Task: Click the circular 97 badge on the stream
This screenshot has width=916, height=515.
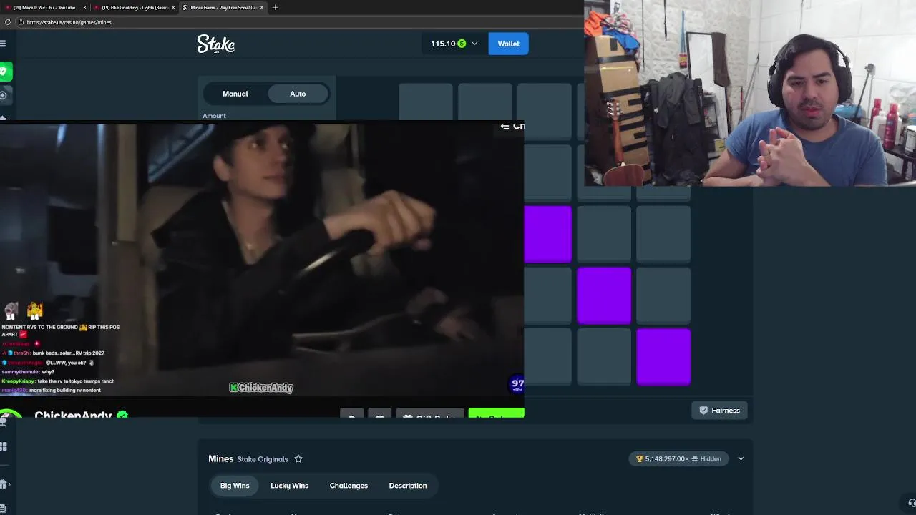Action: tap(517, 384)
